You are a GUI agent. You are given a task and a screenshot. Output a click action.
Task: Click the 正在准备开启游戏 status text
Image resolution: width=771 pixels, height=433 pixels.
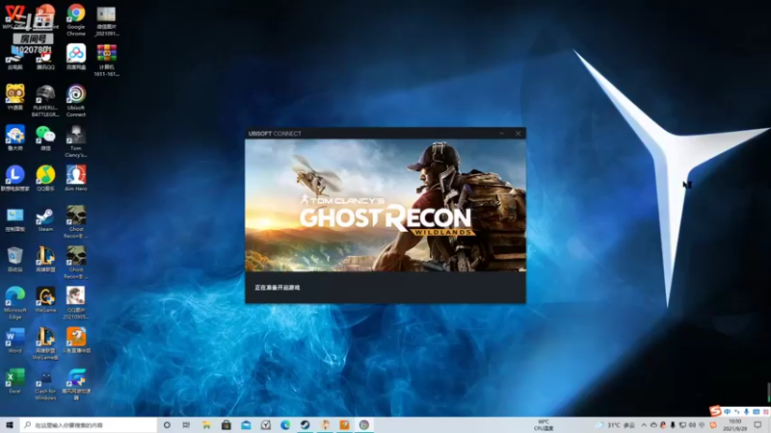278,287
